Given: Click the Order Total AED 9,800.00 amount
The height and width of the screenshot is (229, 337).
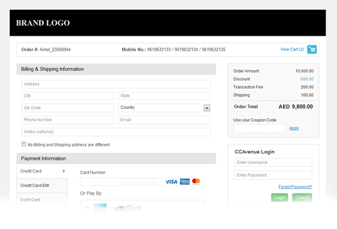Looking at the screenshot, I should point(296,107).
